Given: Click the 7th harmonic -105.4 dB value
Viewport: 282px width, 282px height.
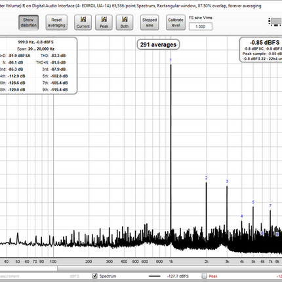Looking at the screenshot, I should [59, 83].
